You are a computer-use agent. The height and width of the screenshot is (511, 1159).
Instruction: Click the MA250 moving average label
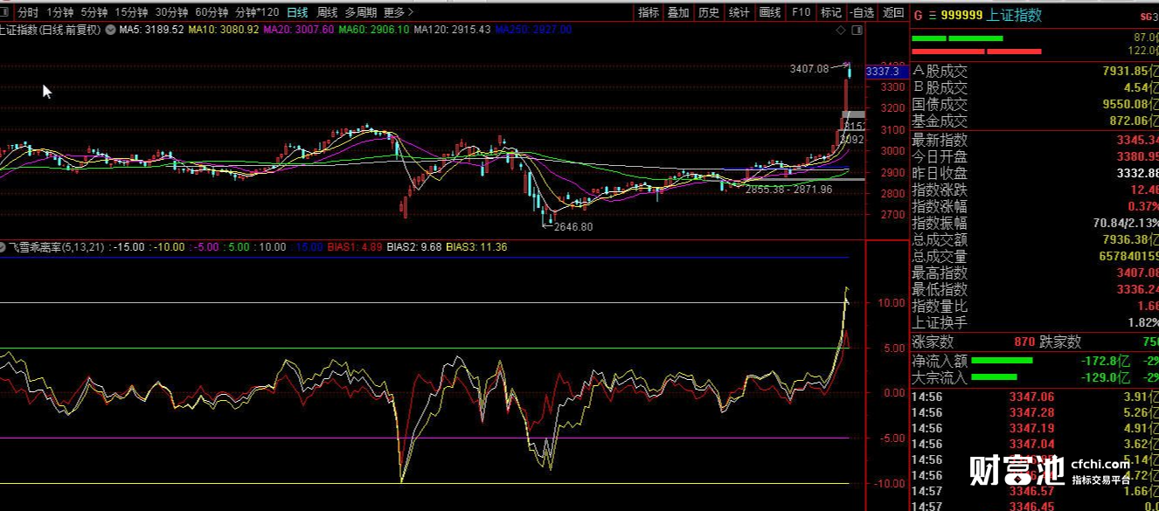533,30
